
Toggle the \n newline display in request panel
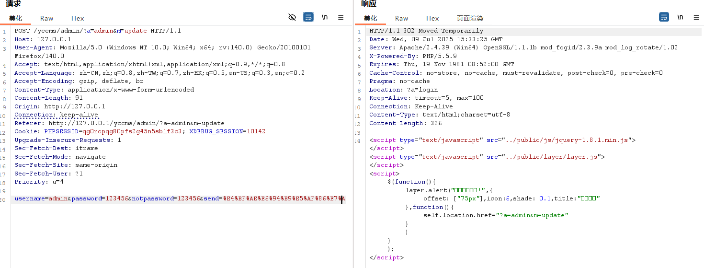(x=325, y=17)
